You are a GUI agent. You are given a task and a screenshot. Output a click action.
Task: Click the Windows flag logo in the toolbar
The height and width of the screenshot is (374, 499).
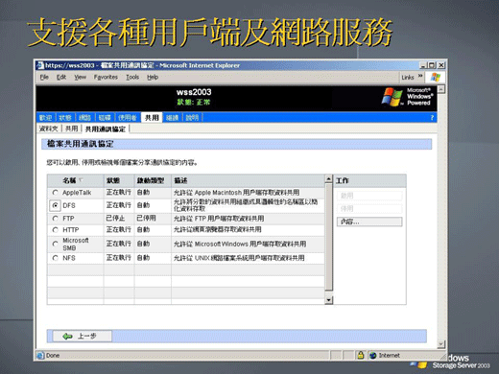point(435,77)
